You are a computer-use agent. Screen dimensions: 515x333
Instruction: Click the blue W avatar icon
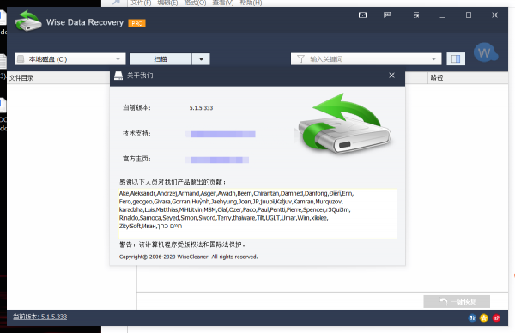click(486, 52)
